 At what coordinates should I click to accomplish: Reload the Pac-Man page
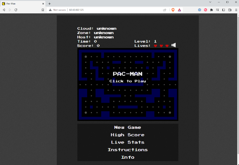[x=16, y=10]
